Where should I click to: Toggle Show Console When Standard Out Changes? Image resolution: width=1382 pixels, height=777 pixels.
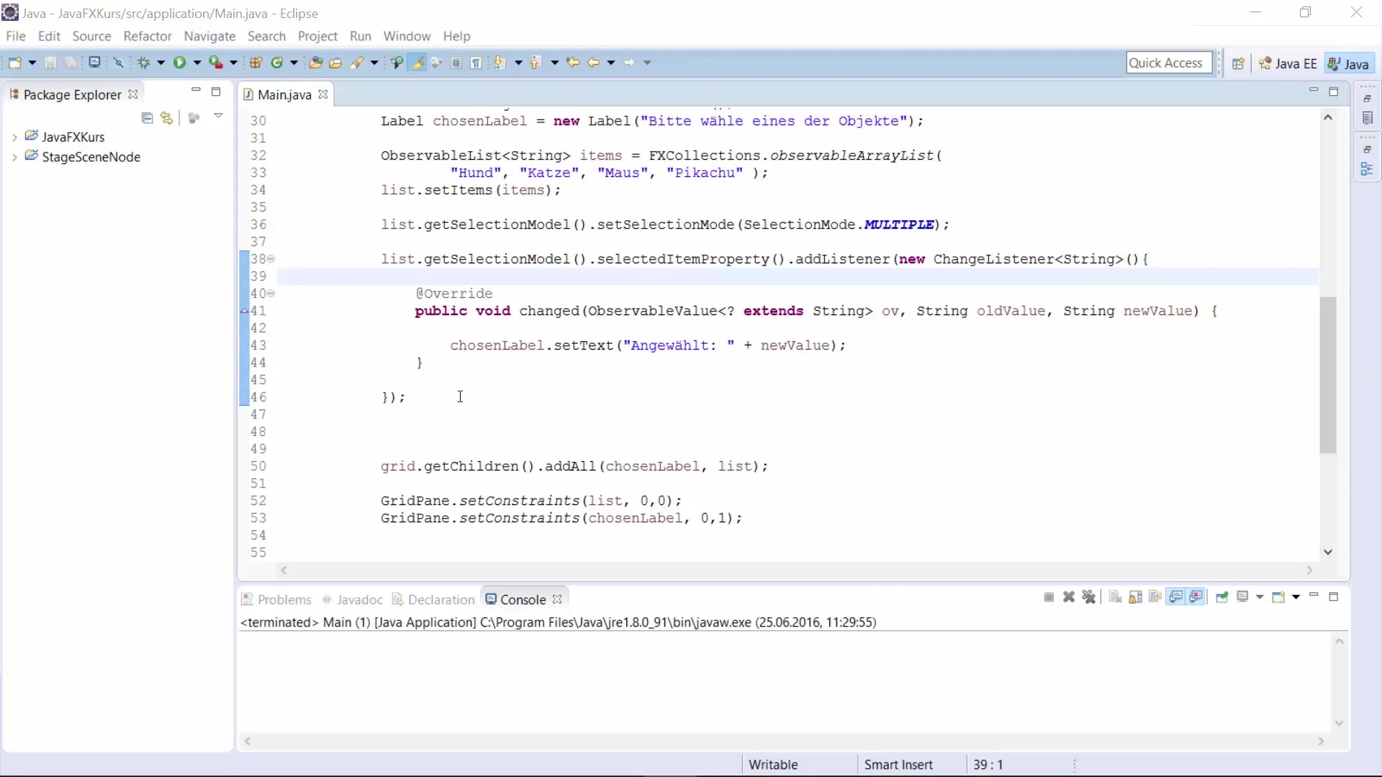(1176, 597)
